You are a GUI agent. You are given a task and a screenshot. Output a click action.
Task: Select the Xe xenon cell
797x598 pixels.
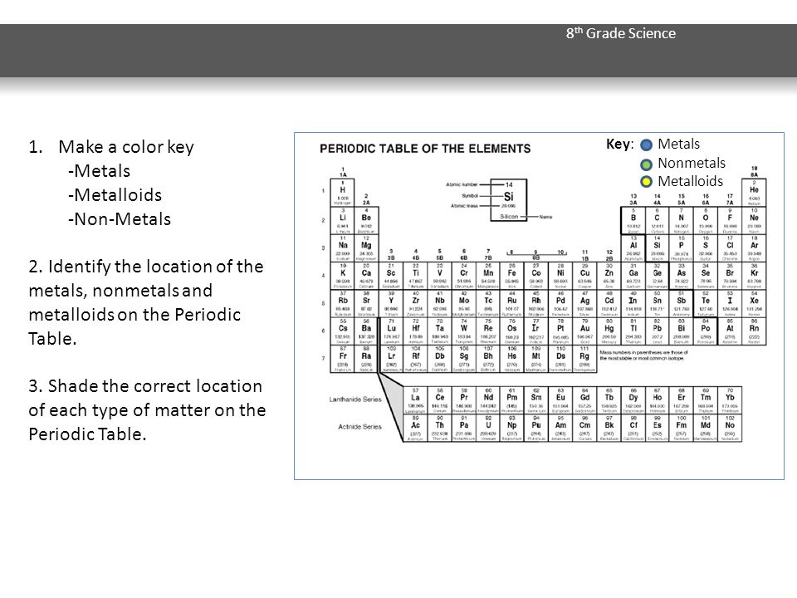pyautogui.click(x=754, y=304)
